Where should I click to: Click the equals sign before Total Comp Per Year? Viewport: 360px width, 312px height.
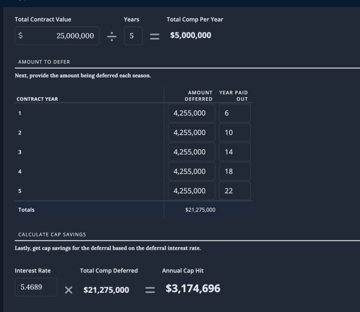(154, 36)
